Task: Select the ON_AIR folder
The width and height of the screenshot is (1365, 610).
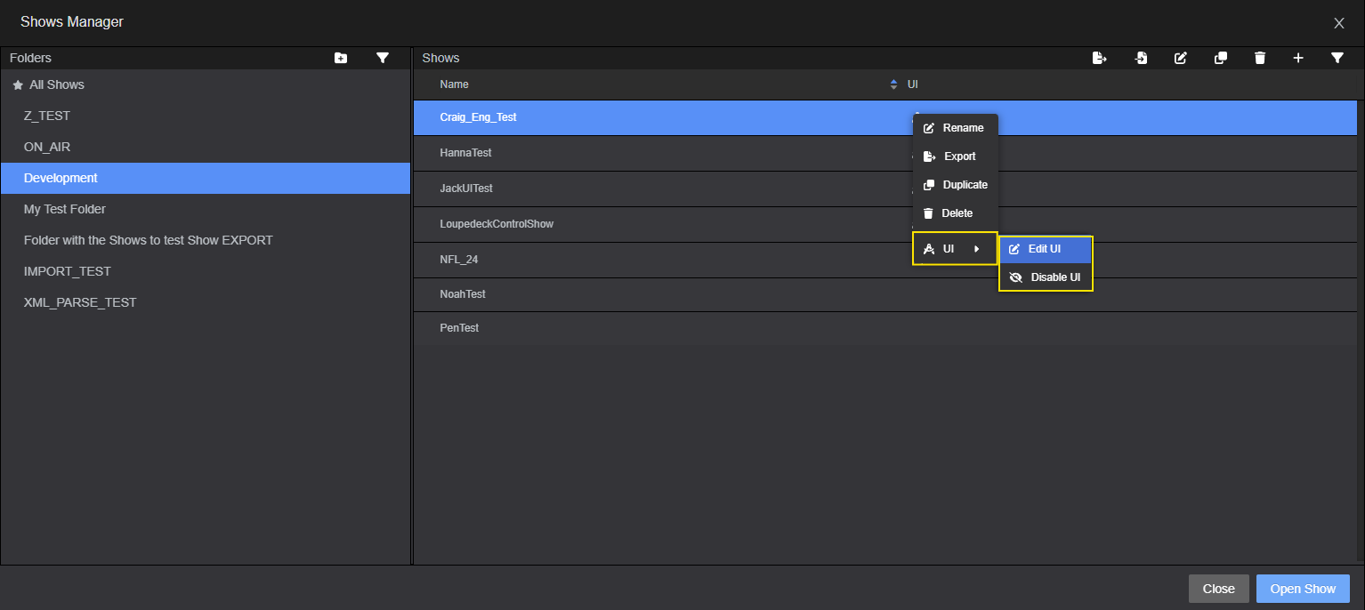Action: coord(47,147)
